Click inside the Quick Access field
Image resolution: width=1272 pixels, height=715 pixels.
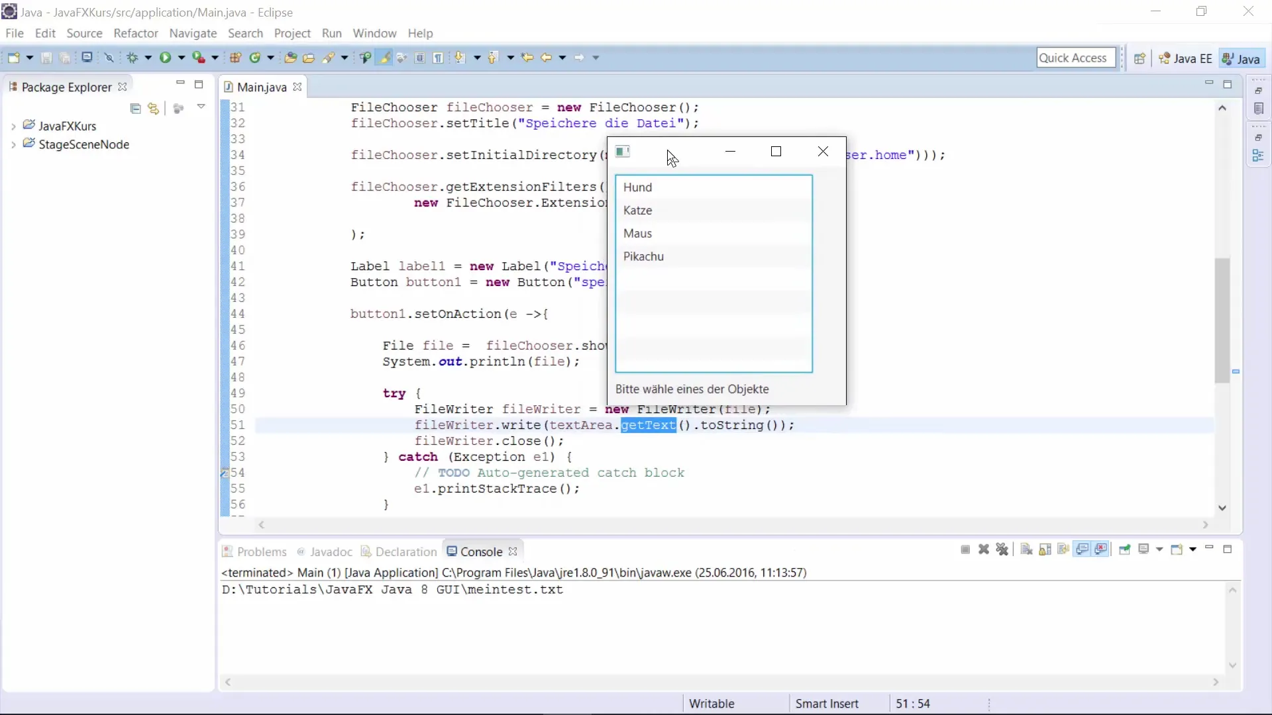click(x=1076, y=58)
